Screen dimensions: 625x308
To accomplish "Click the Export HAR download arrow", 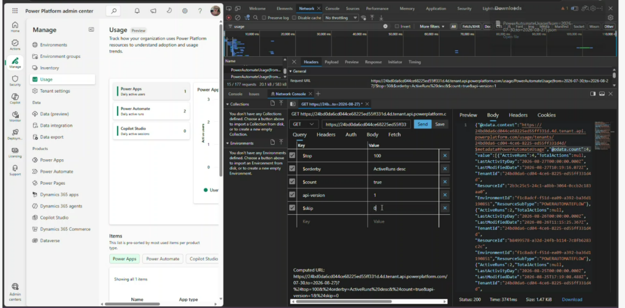I will [x=381, y=18].
